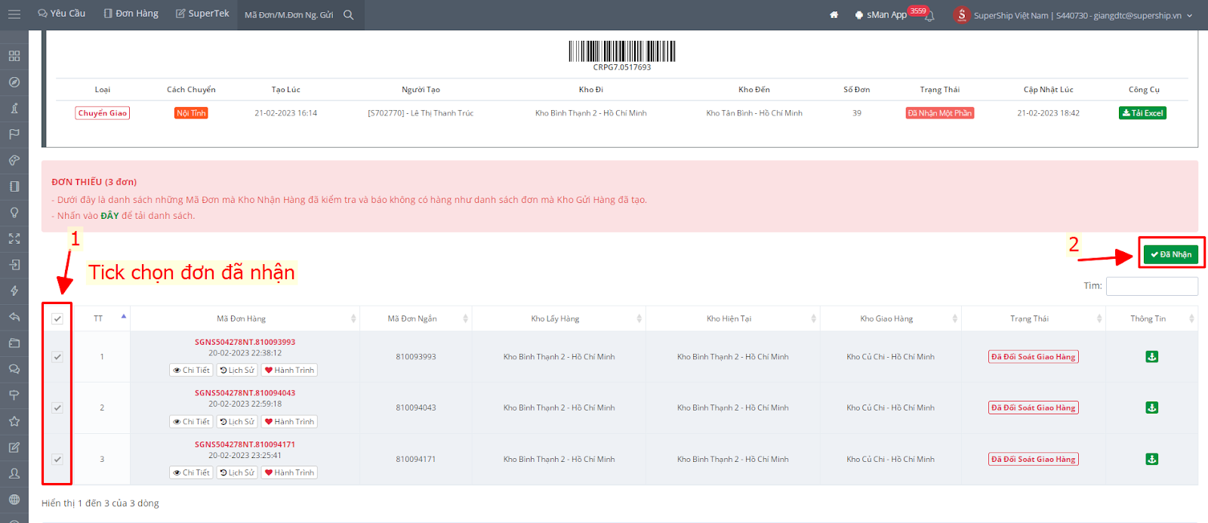Image resolution: width=1208 pixels, height=523 pixels.
Task: Sort table by TT column
Action: click(x=102, y=318)
